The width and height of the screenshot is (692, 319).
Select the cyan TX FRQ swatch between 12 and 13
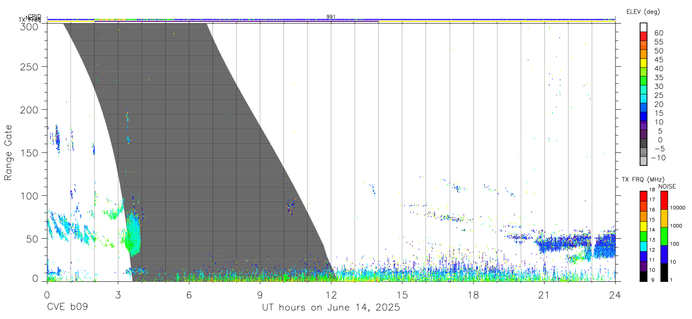click(x=644, y=246)
